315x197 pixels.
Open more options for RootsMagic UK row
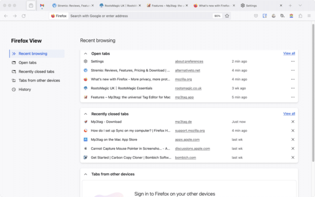click(x=293, y=88)
